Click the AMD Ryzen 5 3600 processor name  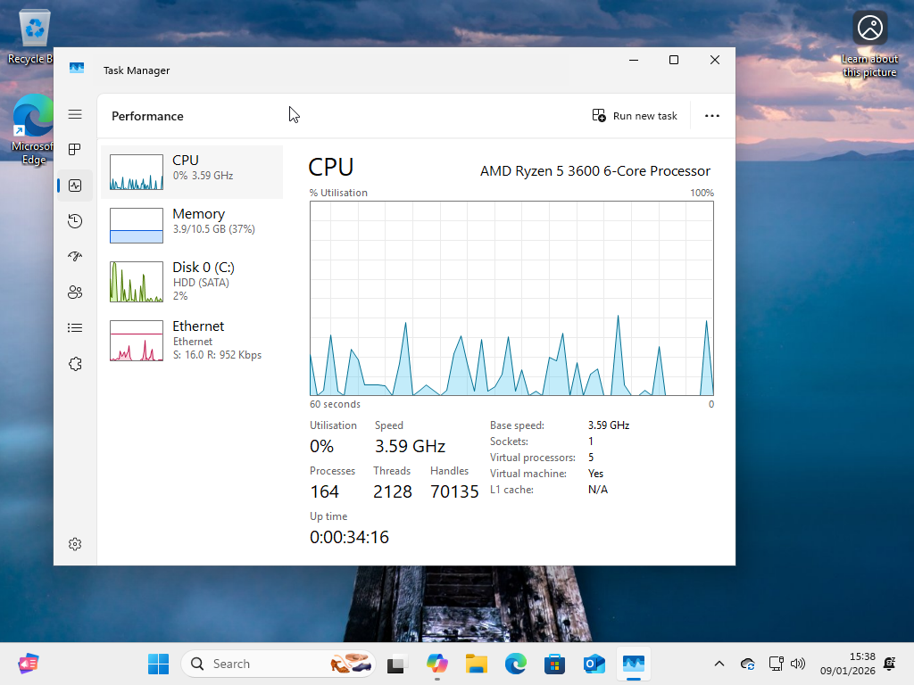pyautogui.click(x=595, y=171)
